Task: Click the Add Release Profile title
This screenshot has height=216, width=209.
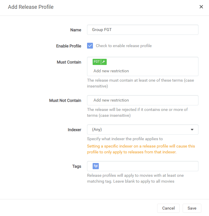Action: tap(30, 7)
